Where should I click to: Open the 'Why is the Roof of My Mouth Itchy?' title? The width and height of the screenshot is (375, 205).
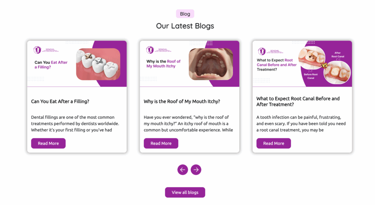(182, 102)
